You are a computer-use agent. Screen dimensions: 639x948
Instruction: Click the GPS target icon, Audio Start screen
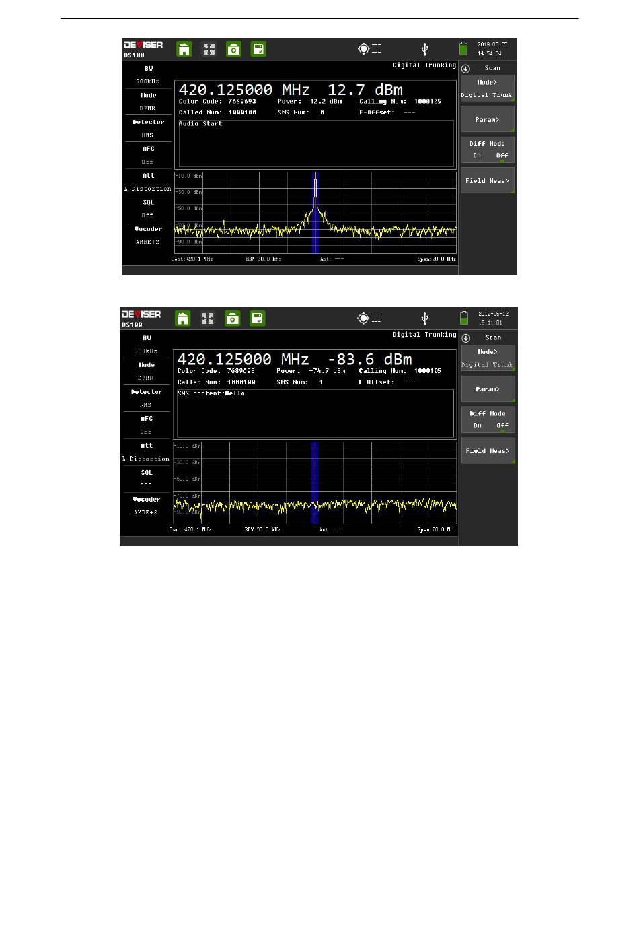(x=363, y=48)
